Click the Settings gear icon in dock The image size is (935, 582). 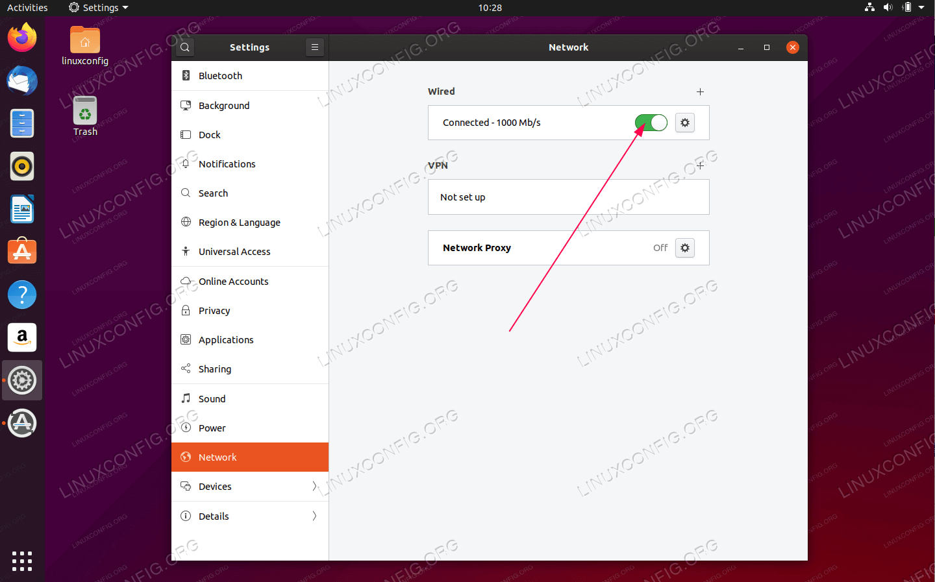point(22,380)
